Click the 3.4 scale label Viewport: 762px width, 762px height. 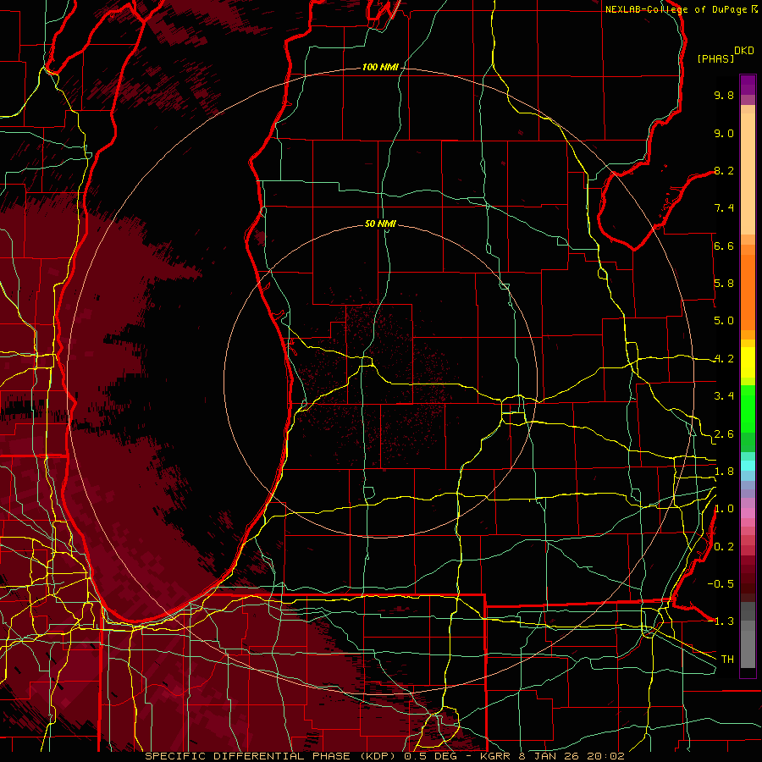coord(724,396)
